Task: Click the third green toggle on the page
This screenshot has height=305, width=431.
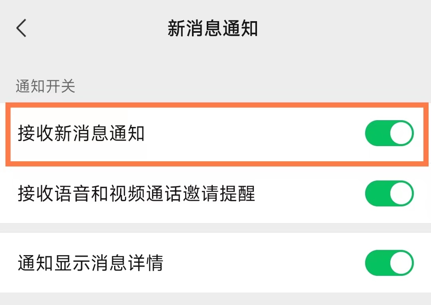Action: (x=389, y=263)
